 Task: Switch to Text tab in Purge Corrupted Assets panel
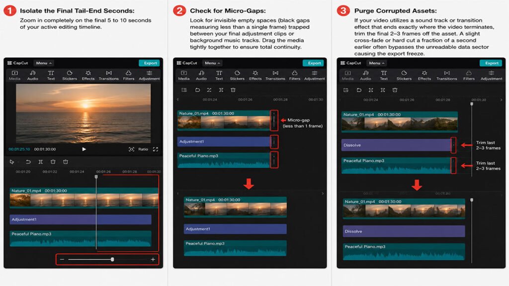click(x=384, y=75)
